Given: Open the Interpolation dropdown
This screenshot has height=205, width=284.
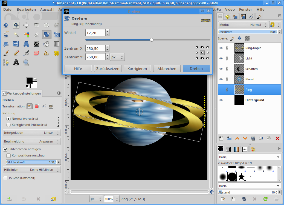Looking at the screenshot, I should [31, 133].
